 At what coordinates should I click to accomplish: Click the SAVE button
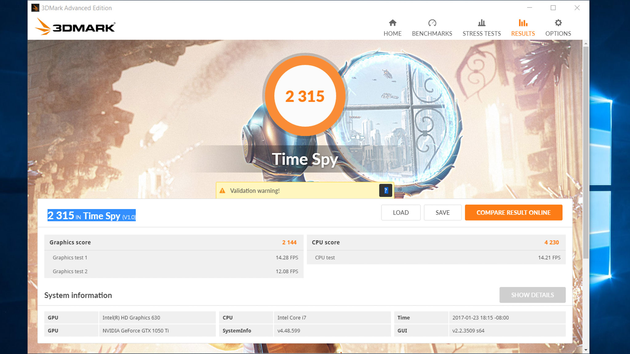(443, 213)
